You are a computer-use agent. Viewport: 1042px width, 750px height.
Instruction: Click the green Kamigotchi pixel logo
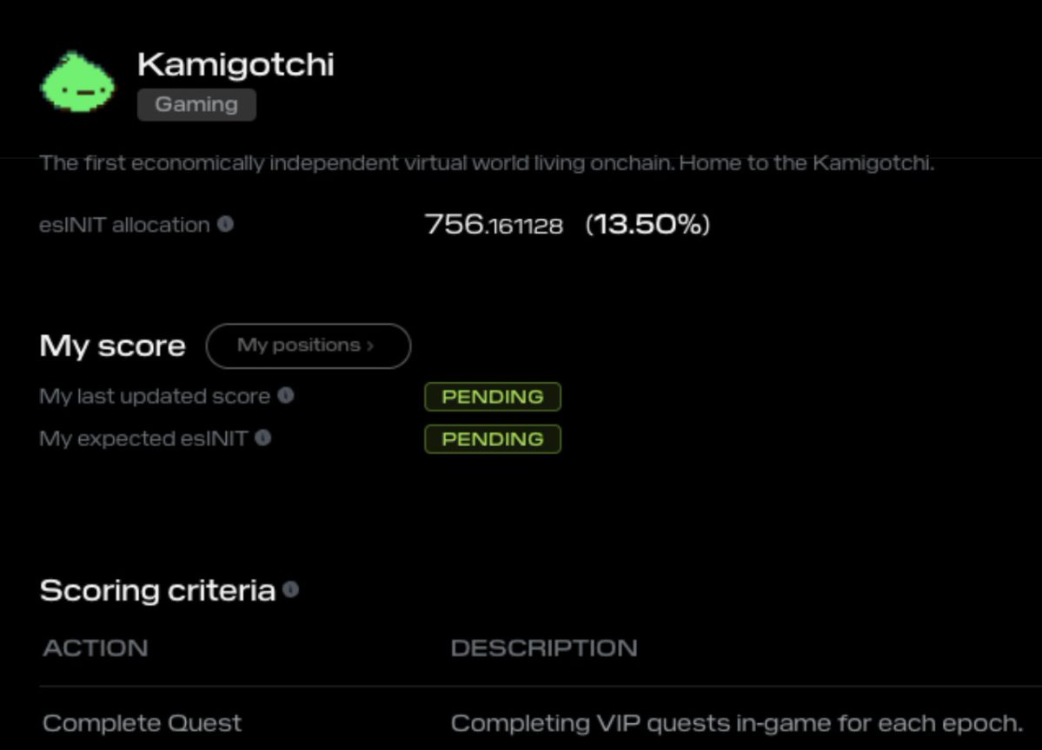[78, 82]
